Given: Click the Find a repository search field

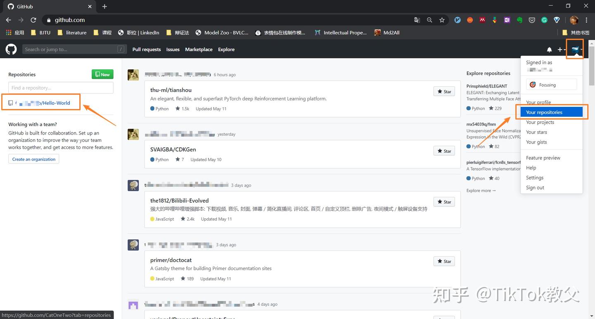Looking at the screenshot, I should coord(60,87).
